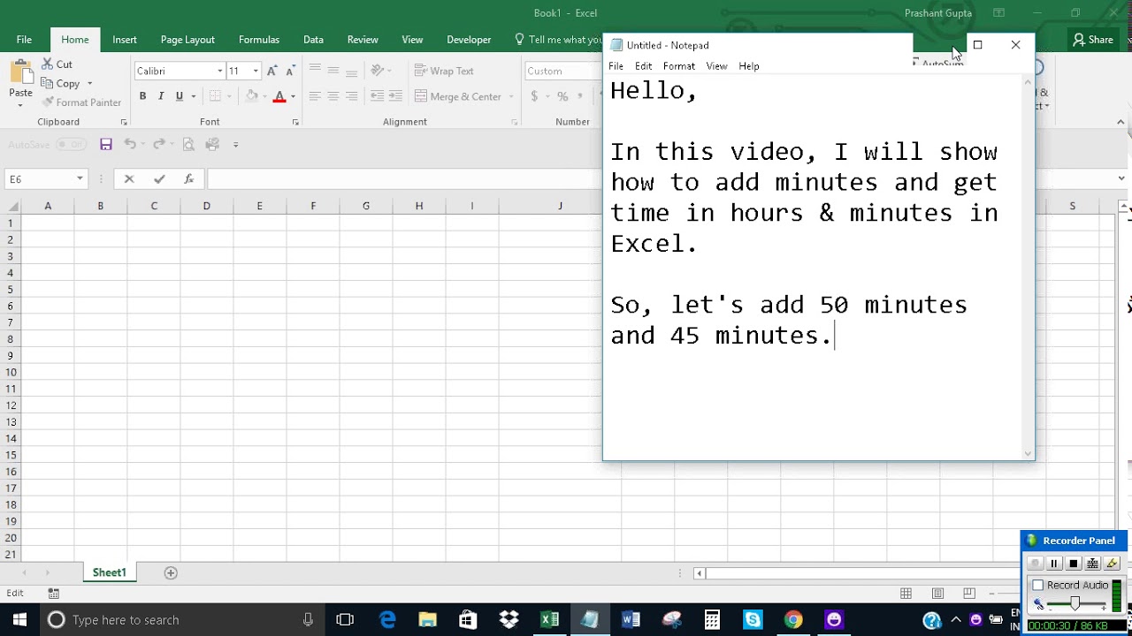The height and width of the screenshot is (636, 1132).
Task: Increase the cell indent
Action: [395, 96]
